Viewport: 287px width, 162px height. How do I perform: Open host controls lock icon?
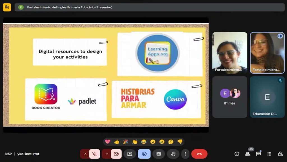point(280,154)
